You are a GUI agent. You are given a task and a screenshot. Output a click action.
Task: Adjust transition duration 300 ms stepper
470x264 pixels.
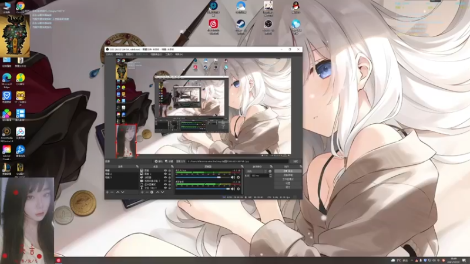click(271, 175)
